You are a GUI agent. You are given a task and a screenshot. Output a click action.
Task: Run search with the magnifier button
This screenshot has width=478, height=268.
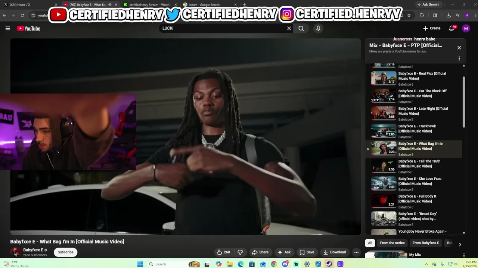301,28
